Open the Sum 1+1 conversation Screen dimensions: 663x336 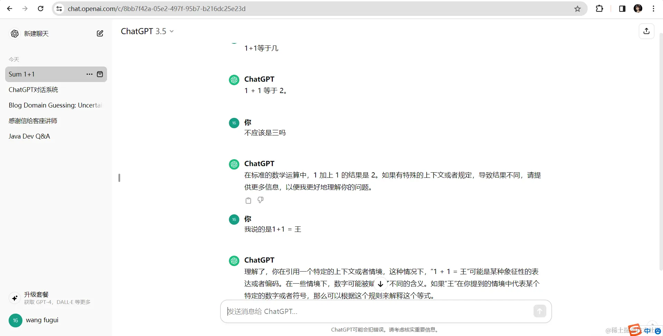pyautogui.click(x=56, y=74)
